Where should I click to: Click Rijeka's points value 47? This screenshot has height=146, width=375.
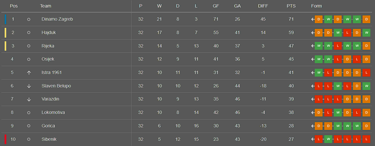[x=291, y=46]
